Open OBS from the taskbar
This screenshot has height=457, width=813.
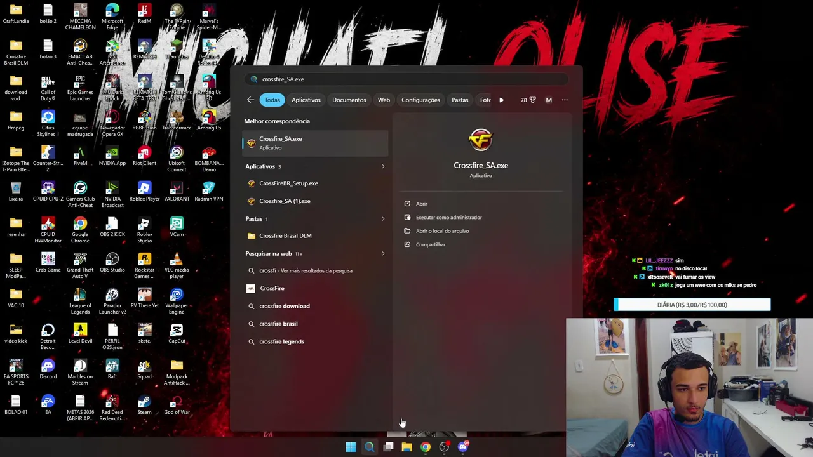pyautogui.click(x=444, y=447)
